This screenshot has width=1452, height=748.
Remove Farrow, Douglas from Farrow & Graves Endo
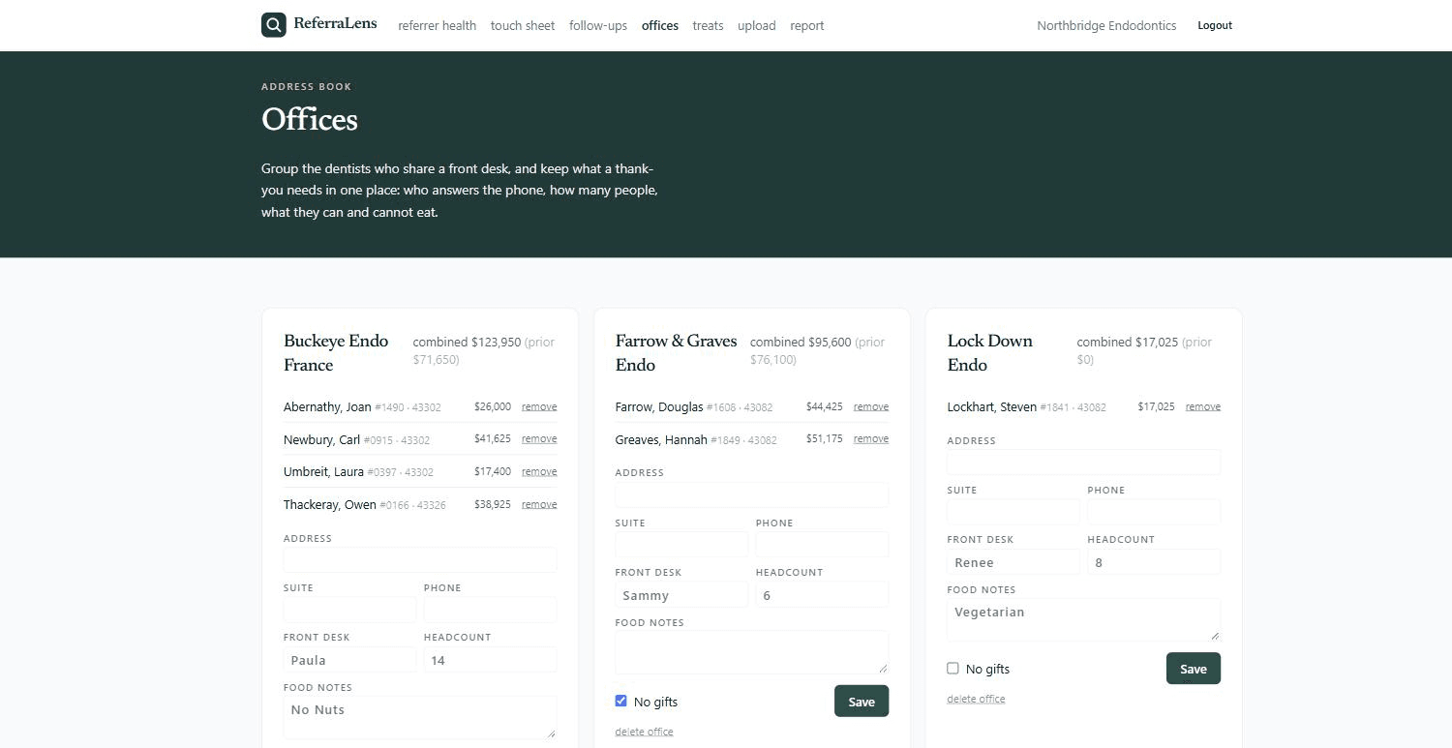click(x=871, y=406)
